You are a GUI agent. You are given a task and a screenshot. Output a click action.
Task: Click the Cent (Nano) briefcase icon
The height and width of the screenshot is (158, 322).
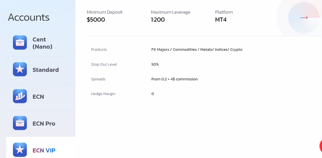pyautogui.click(x=20, y=43)
